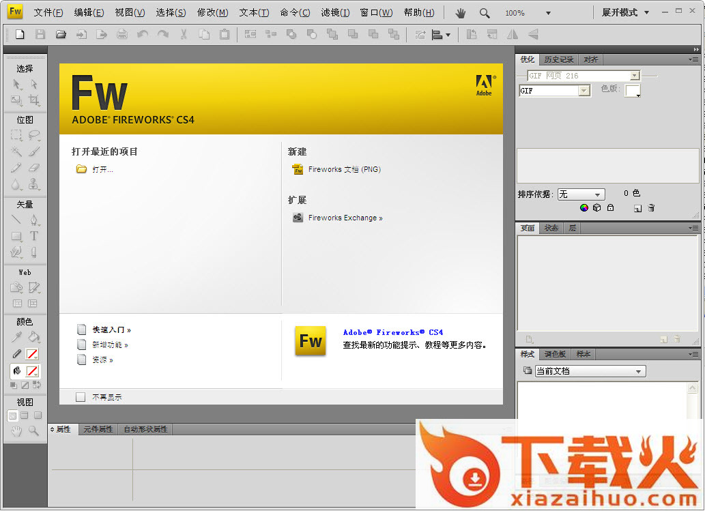Screen dimensions: 705x511
Task: Open the 排序依据 sort dropdown
Action: coord(581,194)
